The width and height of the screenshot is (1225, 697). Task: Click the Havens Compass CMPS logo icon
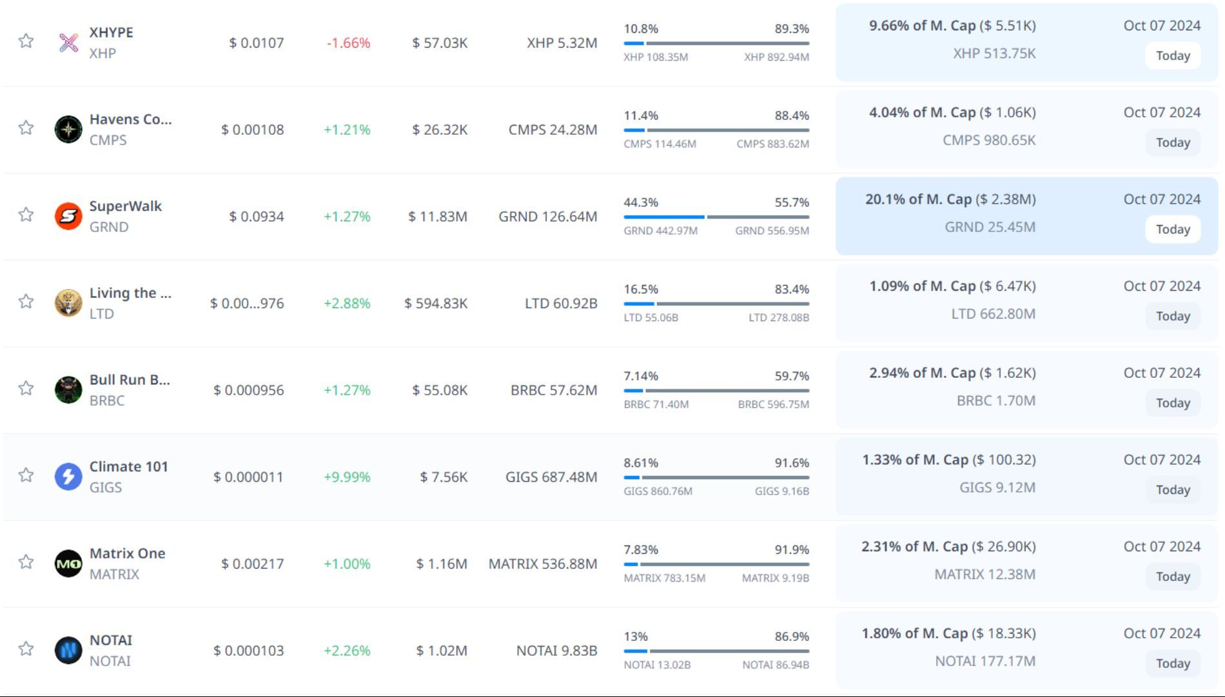point(68,130)
